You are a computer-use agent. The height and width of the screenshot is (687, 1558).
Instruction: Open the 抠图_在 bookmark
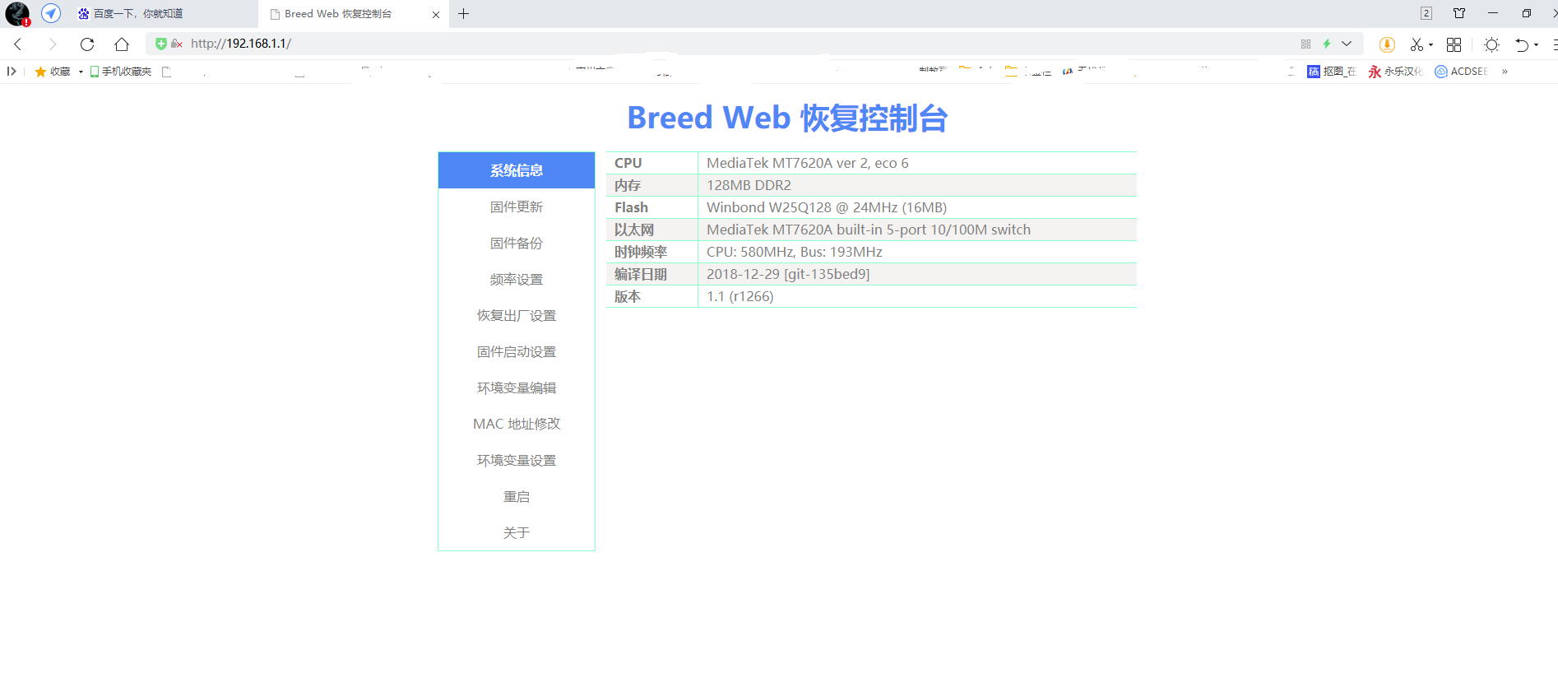point(1331,72)
